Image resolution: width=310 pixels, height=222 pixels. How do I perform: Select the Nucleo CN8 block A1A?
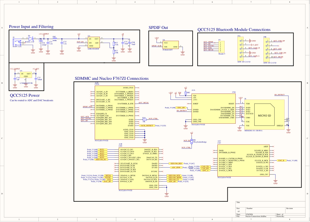pyautogui.click(x=214, y=109)
